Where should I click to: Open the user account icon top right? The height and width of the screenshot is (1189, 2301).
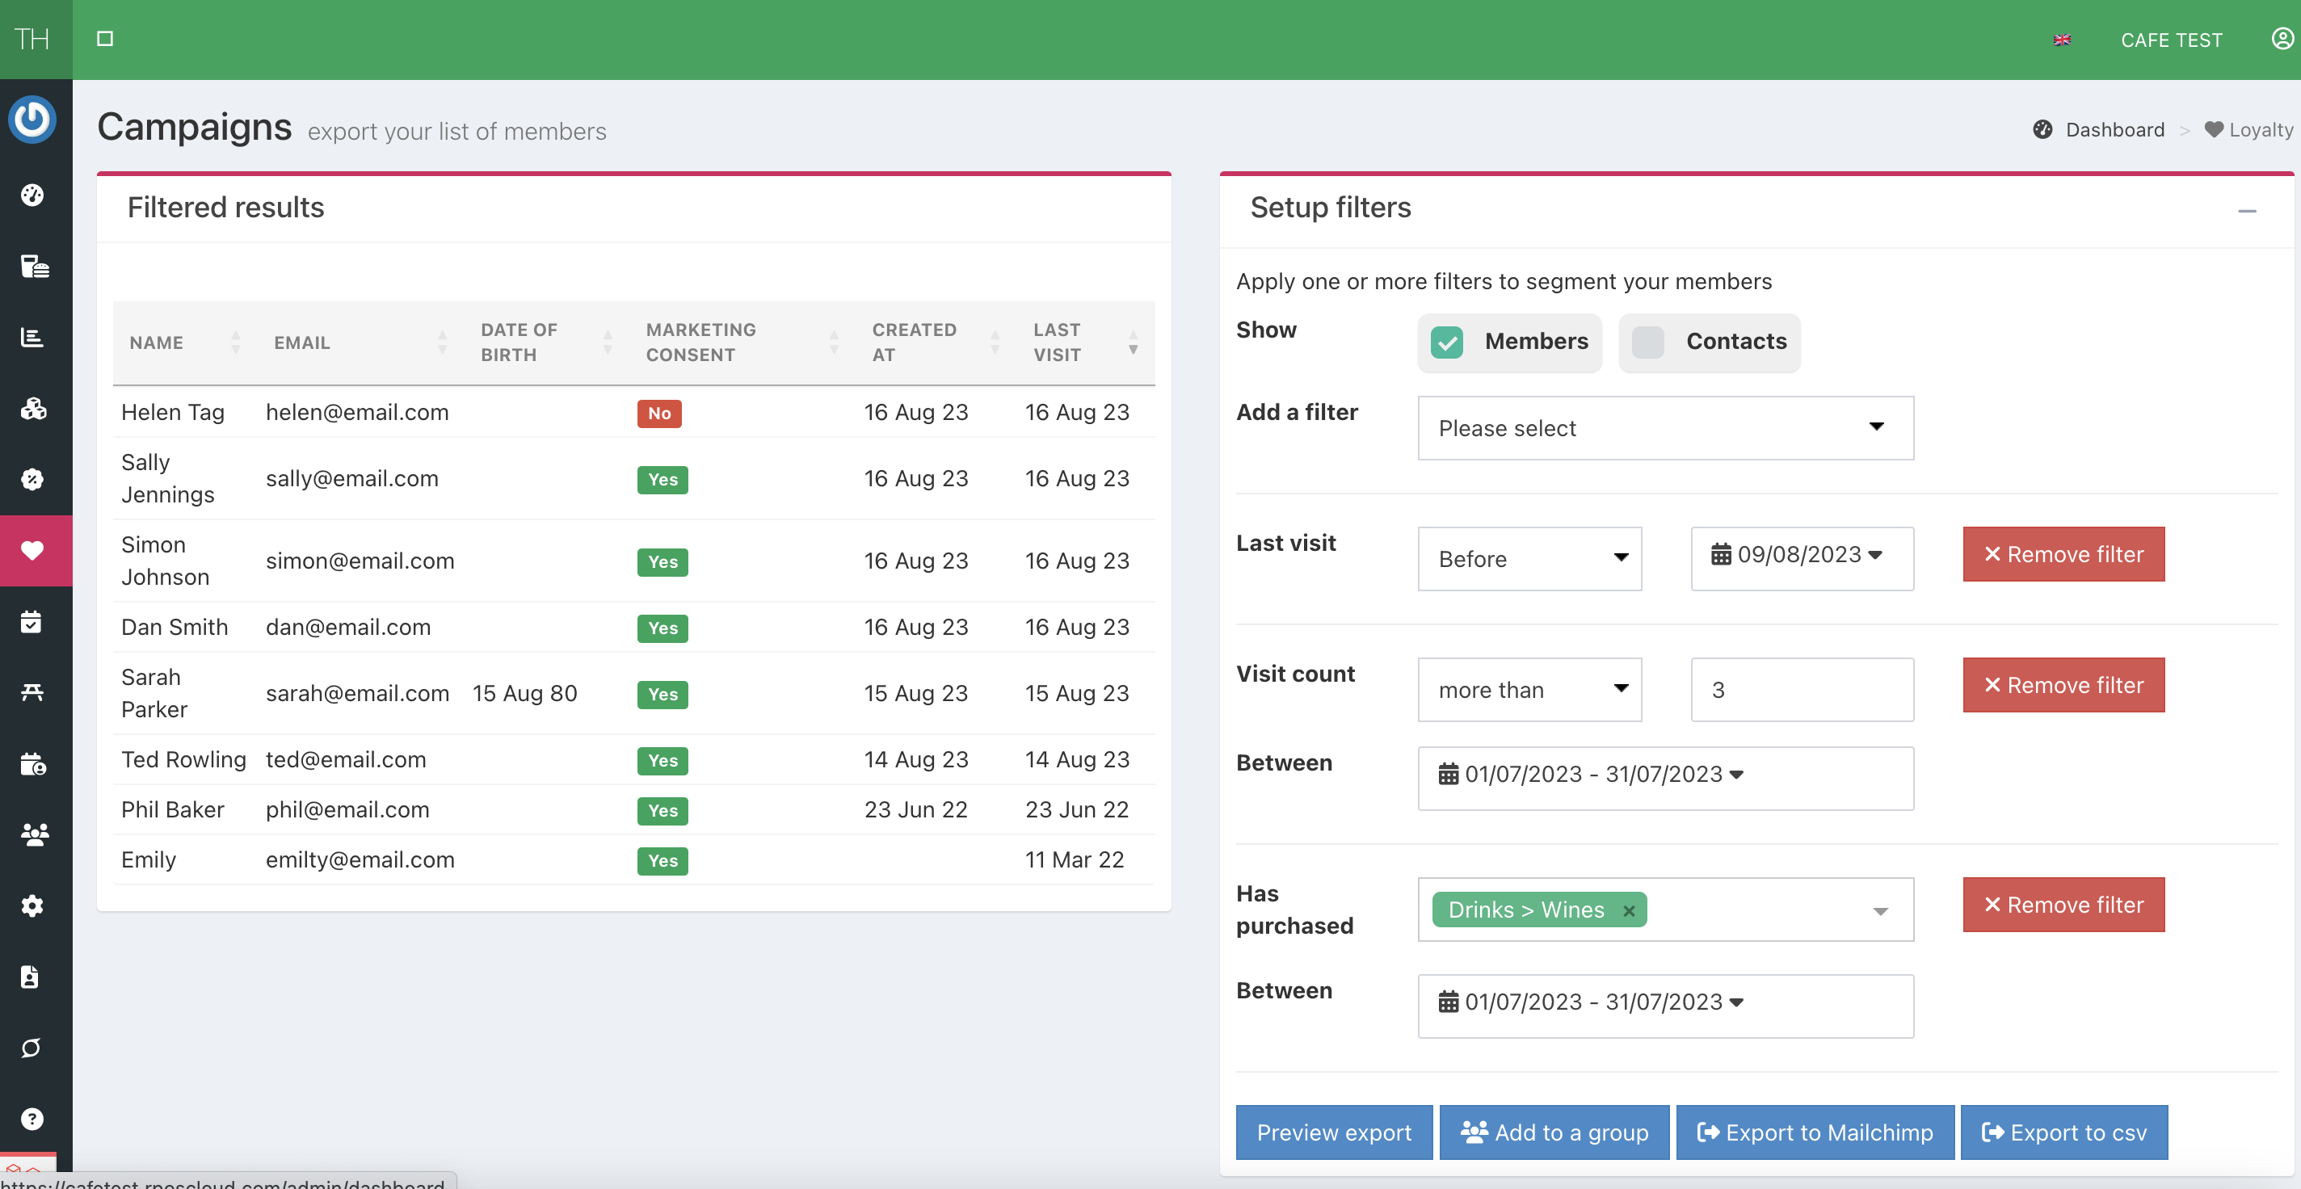[x=2282, y=40]
